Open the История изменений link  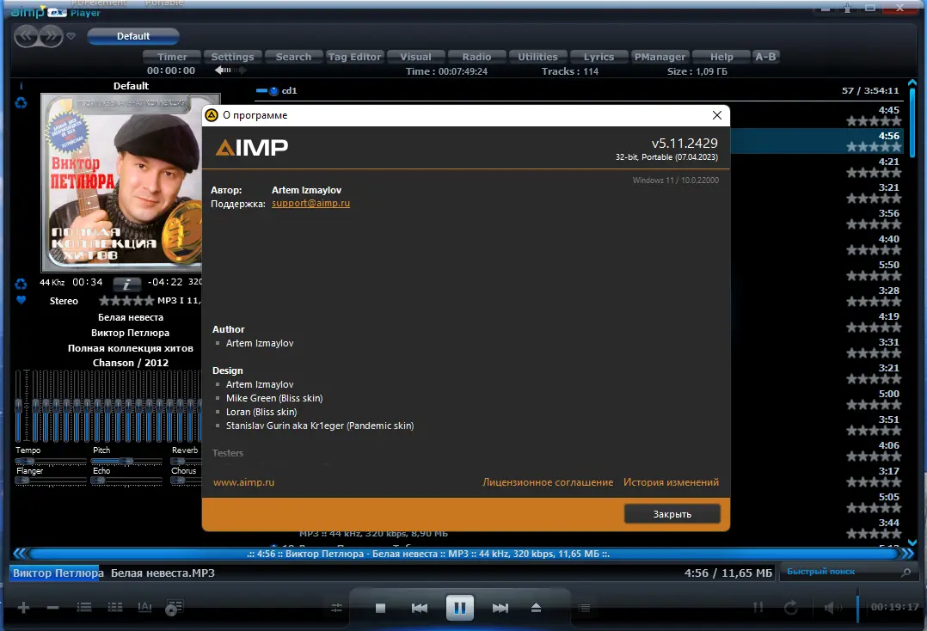[x=671, y=482]
